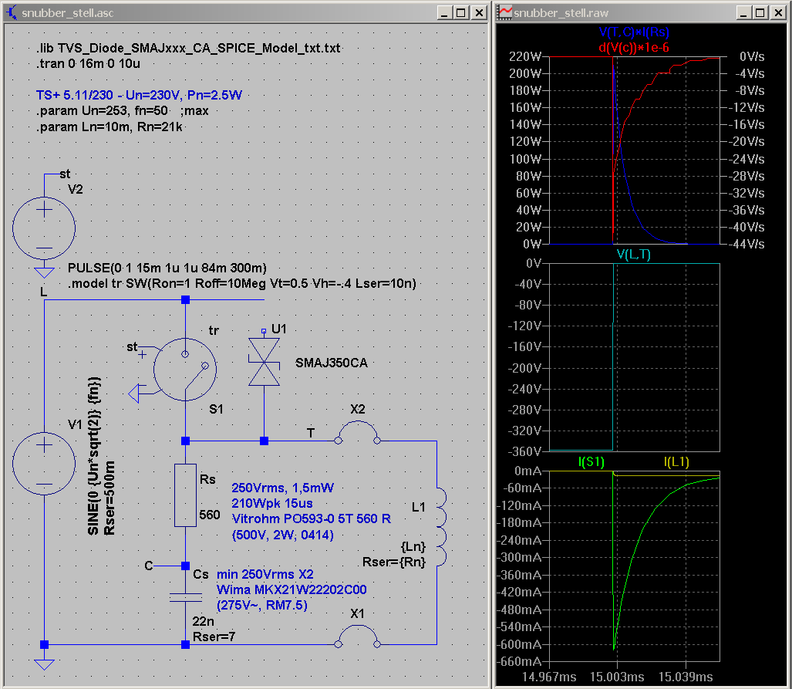Screen dimensions: 792x689
Task: Click the tr model label near switch
Action: [214, 330]
